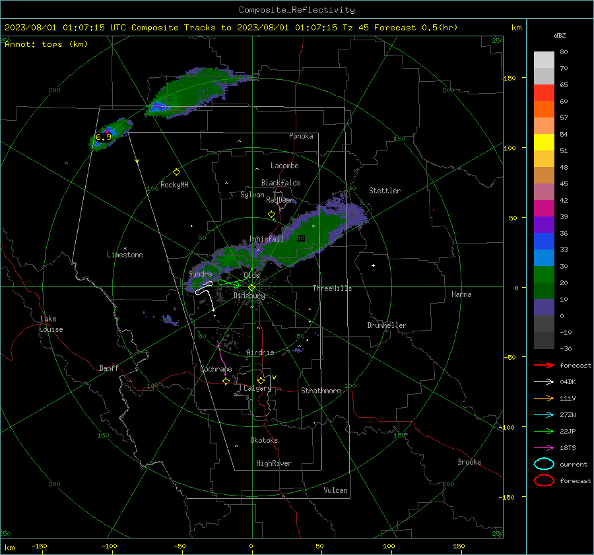Click the red 'forecast' ellipse legend icon
Viewport: 594px width, 555px height.
544,480
